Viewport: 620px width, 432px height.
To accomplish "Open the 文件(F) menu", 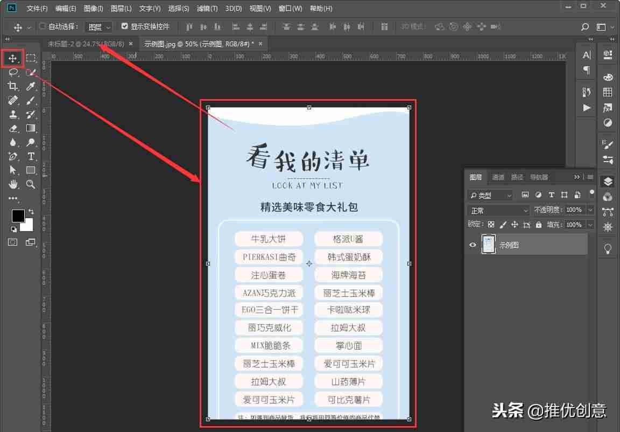I will click(x=37, y=8).
